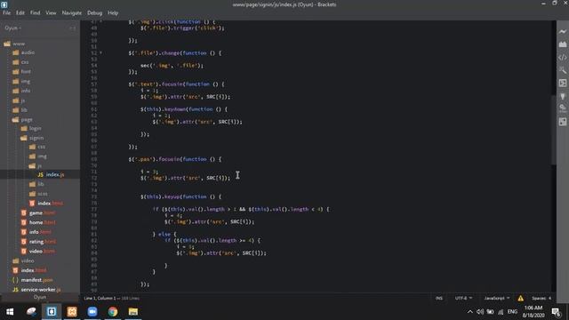This screenshot has height=320, width=569.
Task: Open the UTF-8 encoding dropdown
Action: click(x=463, y=299)
